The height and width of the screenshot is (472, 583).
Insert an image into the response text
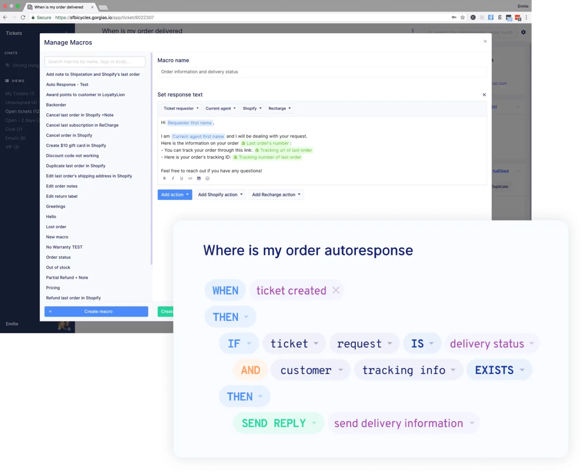(x=199, y=178)
